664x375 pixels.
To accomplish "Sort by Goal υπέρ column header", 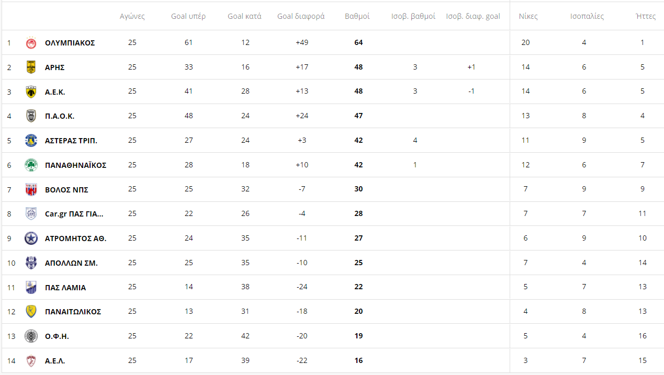I will coord(188,16).
